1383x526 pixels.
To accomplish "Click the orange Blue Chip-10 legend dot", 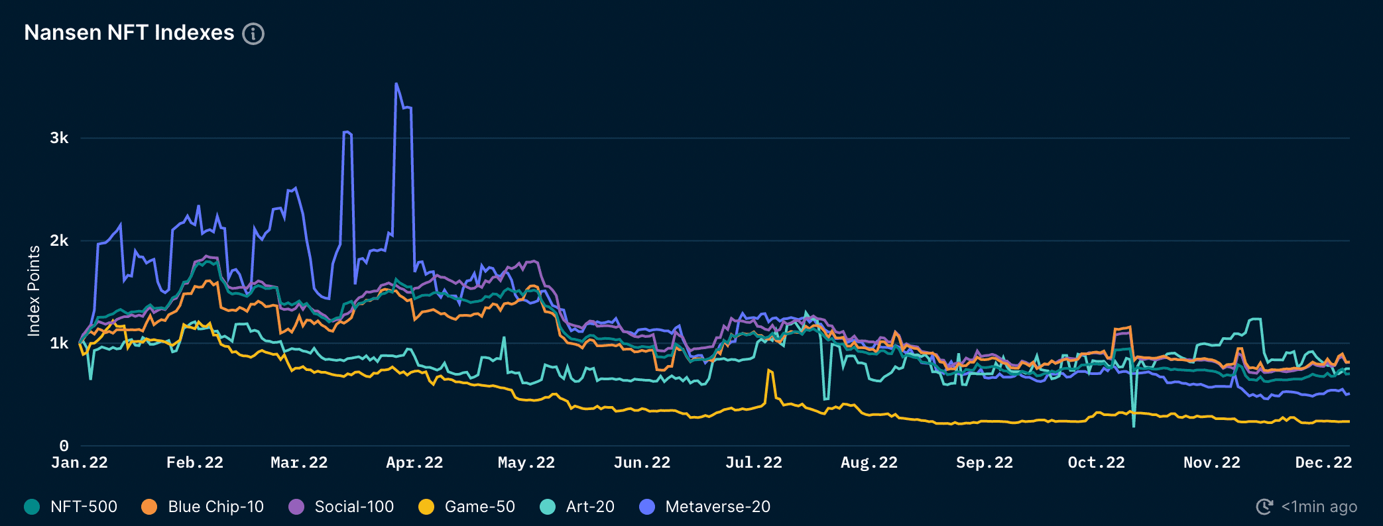I will point(149,507).
